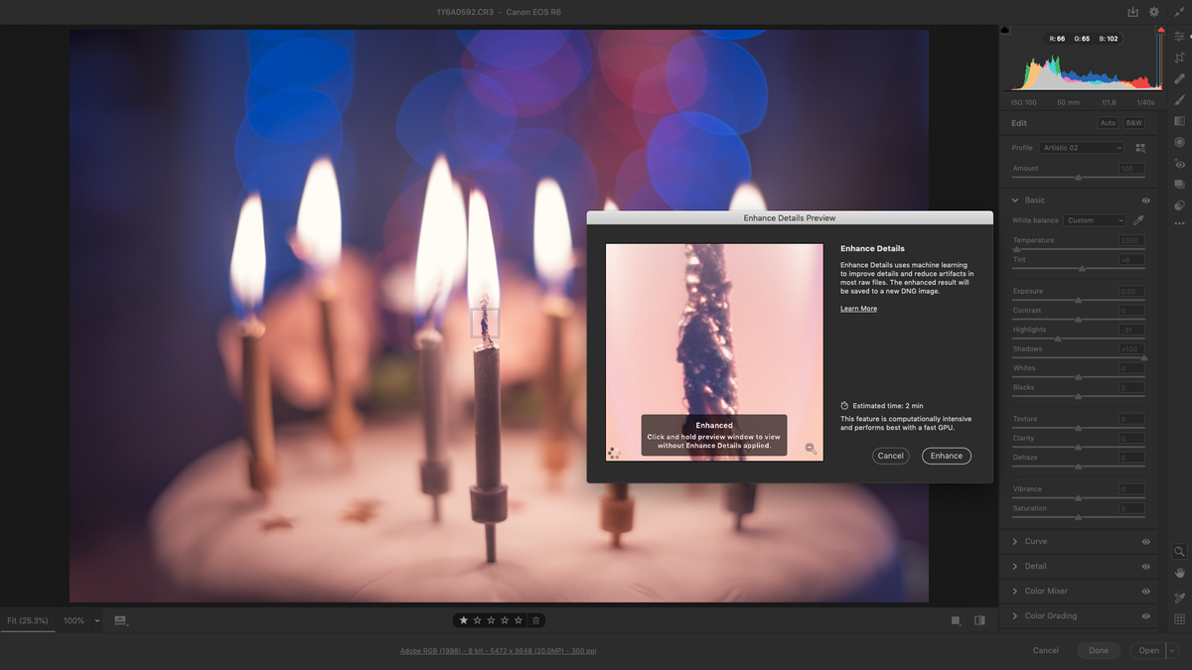This screenshot has width=1192, height=670.
Task: Toggle the Detail panel visibility eye
Action: coord(1147,566)
